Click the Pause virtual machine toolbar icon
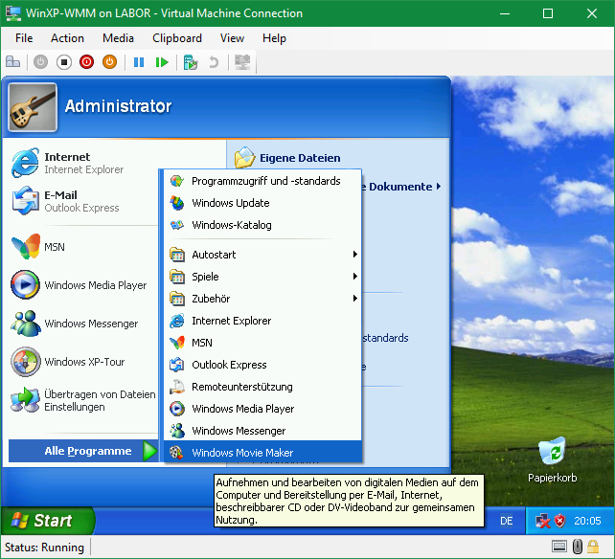The height and width of the screenshot is (559, 615). (x=139, y=62)
